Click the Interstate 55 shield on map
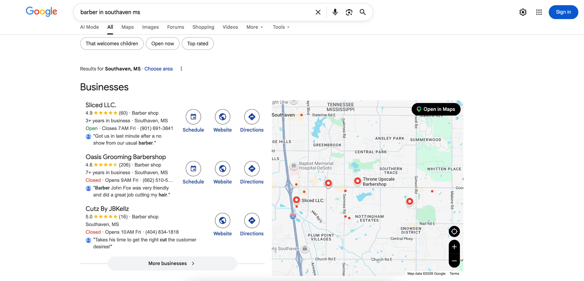Image resolution: width=584 pixels, height=281 pixels. point(293,216)
